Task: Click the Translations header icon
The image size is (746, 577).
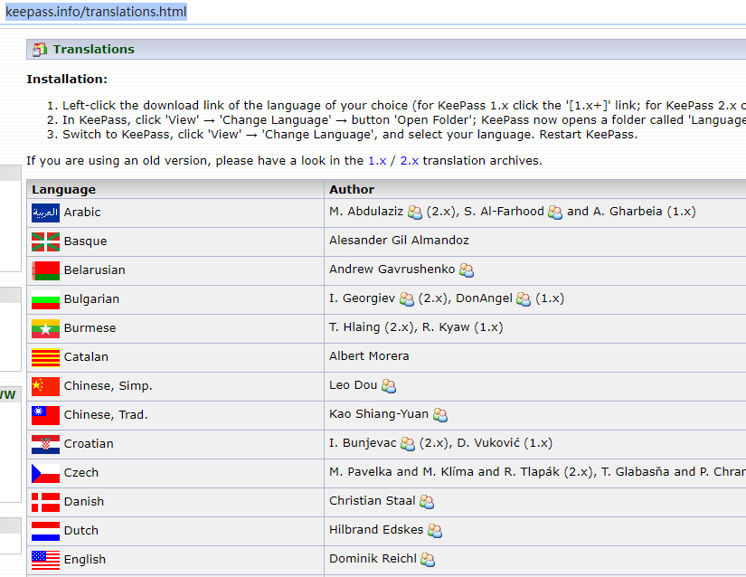Action: (x=40, y=50)
